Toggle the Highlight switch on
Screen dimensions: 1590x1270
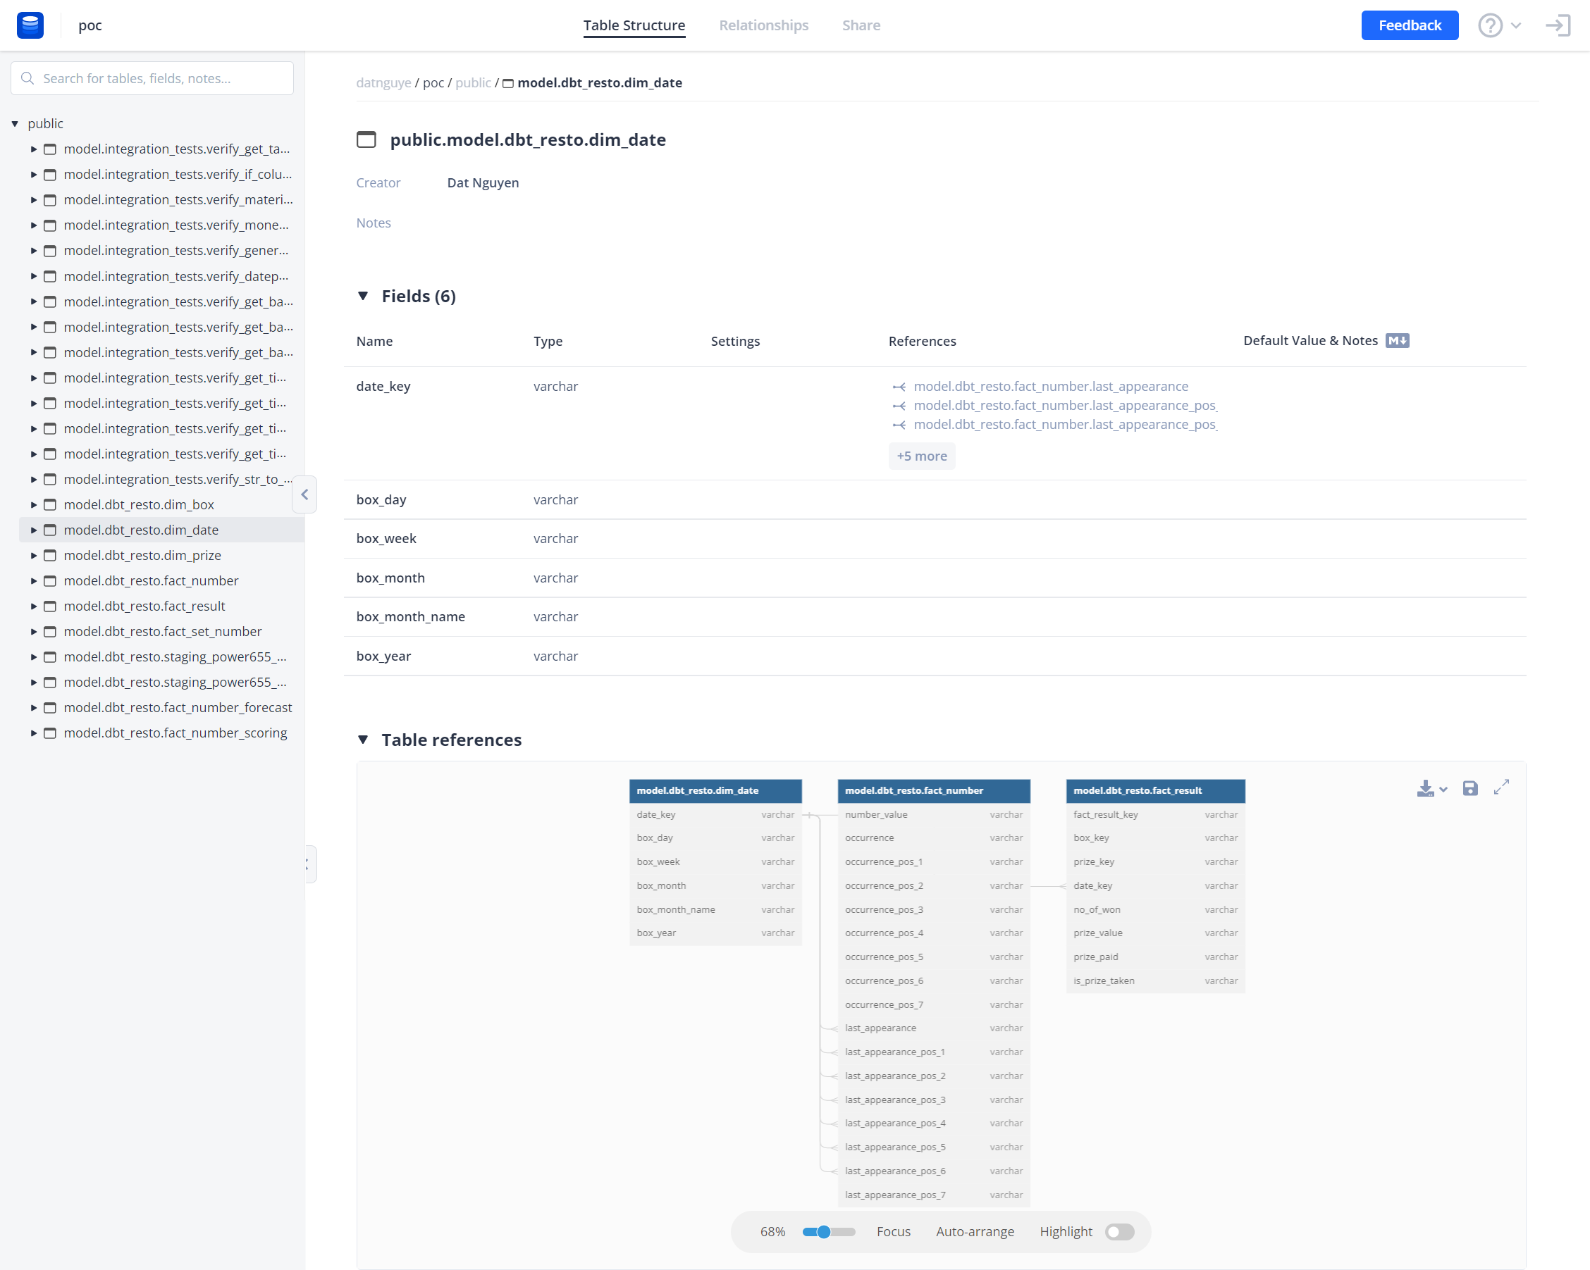pyautogui.click(x=1118, y=1233)
